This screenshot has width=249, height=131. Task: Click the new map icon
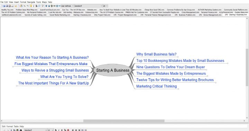pos(2,6)
